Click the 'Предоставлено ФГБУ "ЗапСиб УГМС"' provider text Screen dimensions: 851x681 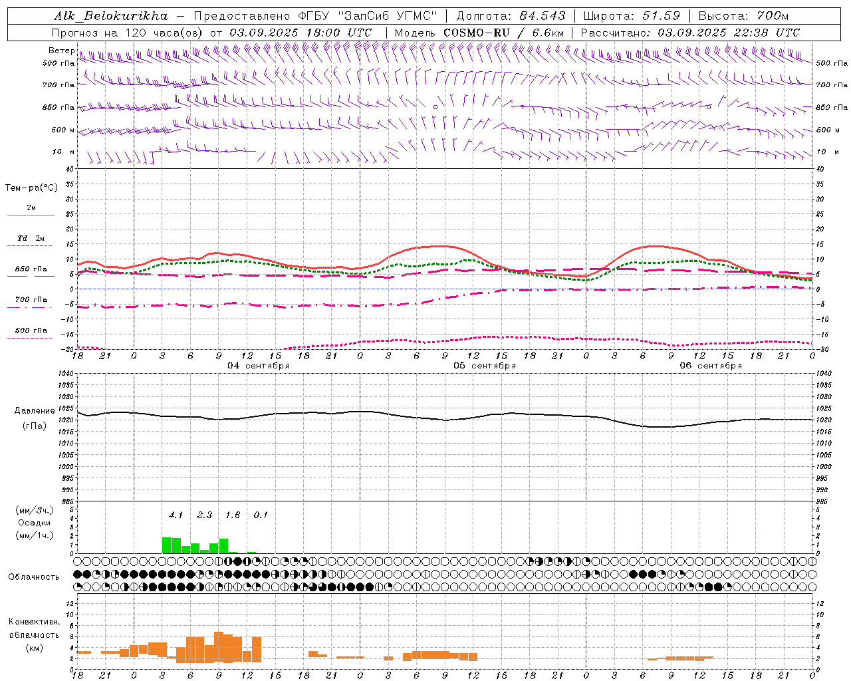(316, 16)
